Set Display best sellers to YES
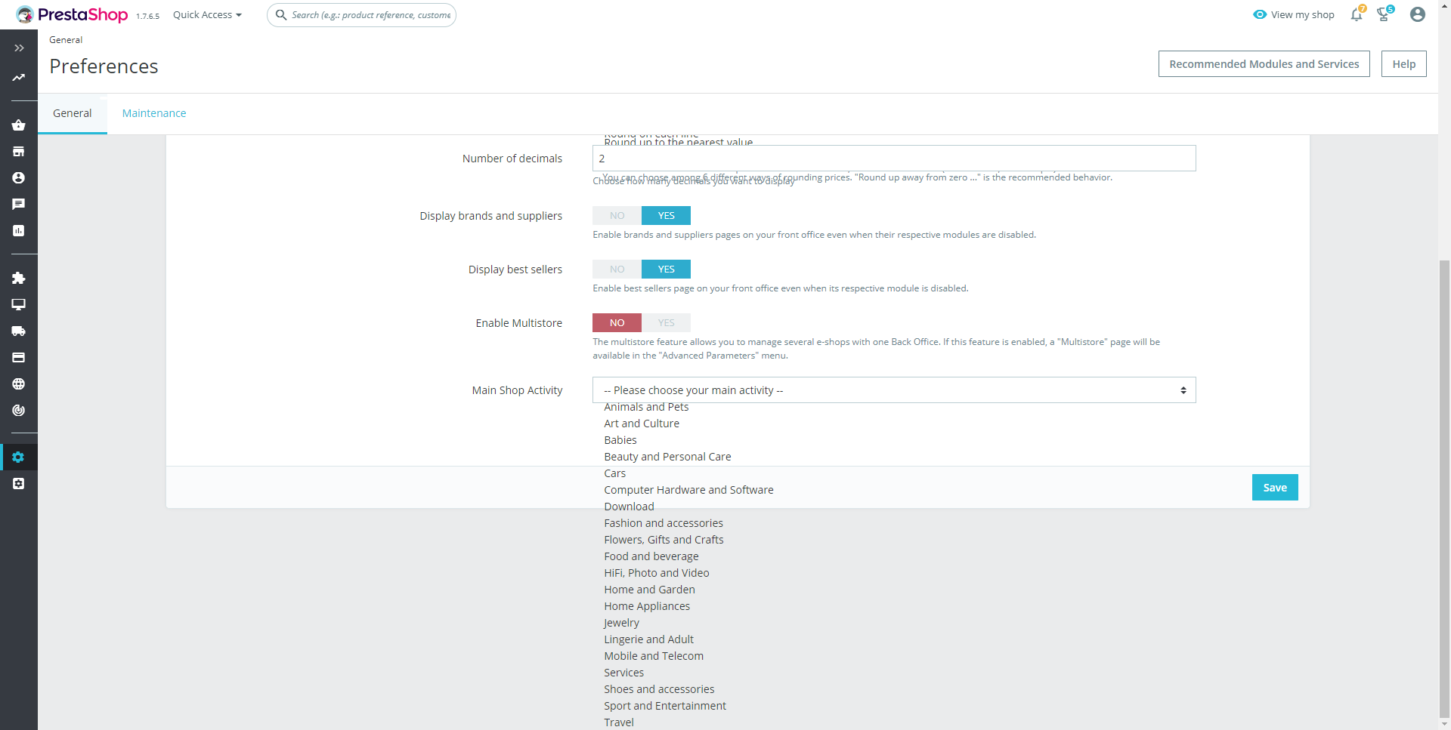The height and width of the screenshot is (730, 1451). [666, 270]
